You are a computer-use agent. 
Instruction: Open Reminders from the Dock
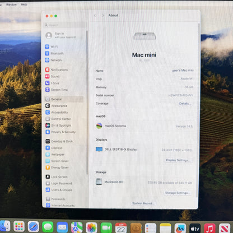pyautogui.click(x=151, y=228)
